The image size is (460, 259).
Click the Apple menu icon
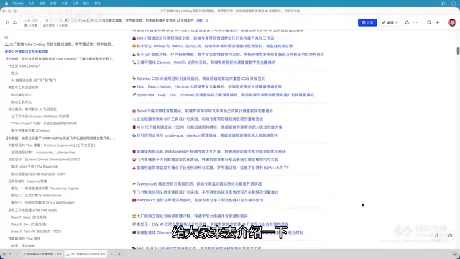click(x=6, y=4)
